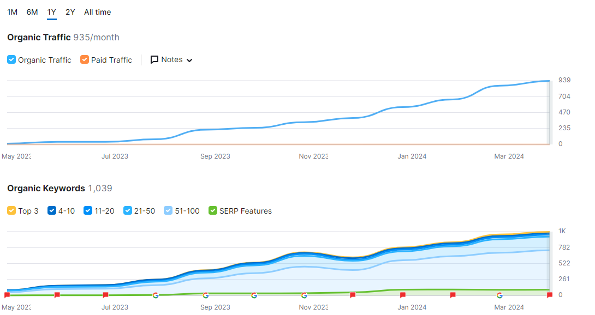Select the All time range tab
This screenshot has width=595, height=315.
pos(97,12)
